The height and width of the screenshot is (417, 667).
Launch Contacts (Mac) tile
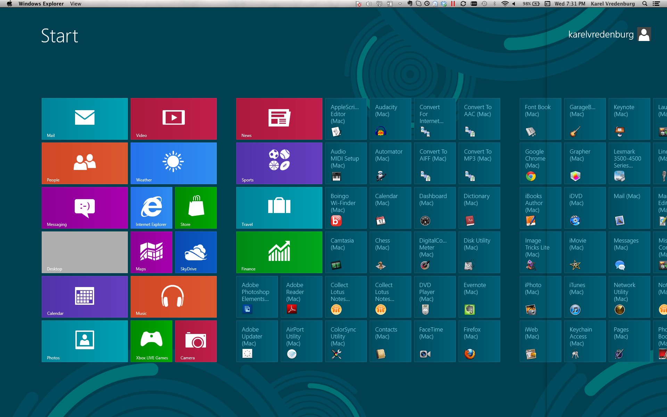pos(390,341)
